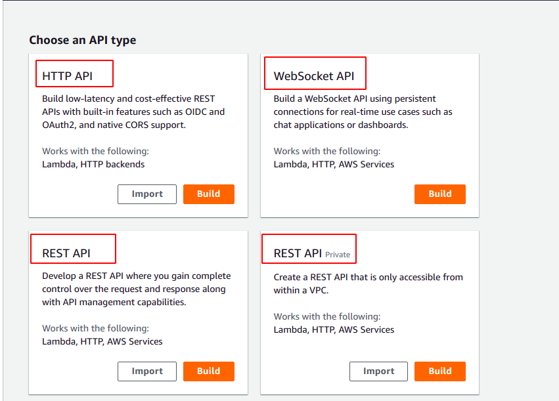Select the WebSocket API card title
The width and height of the screenshot is (559, 401).
pyautogui.click(x=313, y=76)
